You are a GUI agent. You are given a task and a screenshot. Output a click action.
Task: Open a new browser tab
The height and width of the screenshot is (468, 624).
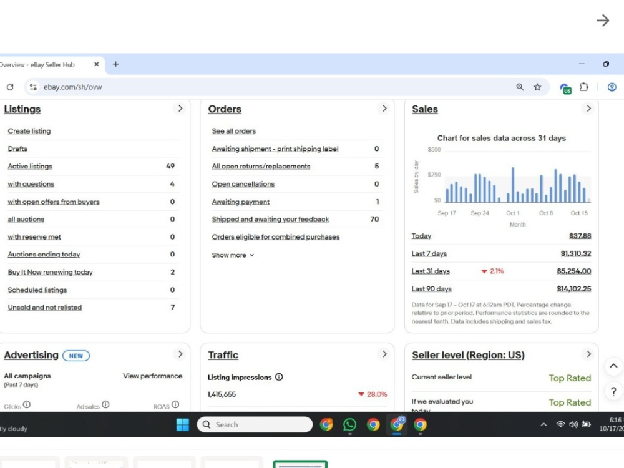pos(116,64)
